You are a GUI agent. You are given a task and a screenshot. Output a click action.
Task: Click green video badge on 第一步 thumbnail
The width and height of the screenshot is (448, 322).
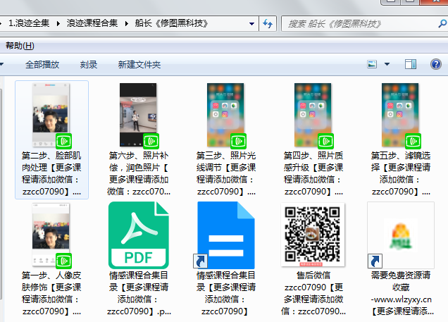(63, 261)
